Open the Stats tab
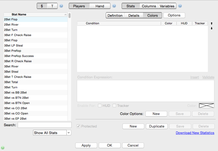 [131, 6]
